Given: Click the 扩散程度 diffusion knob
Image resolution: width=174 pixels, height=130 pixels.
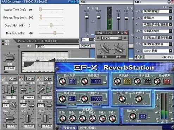Looking at the screenshot, I should pos(138,99).
